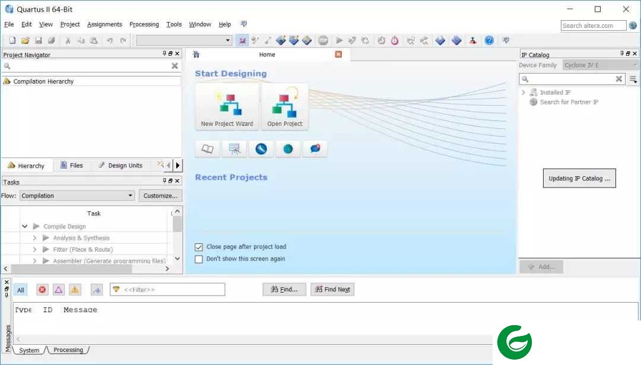Pin the Project Navigator panel

pyautogui.click(x=164, y=53)
